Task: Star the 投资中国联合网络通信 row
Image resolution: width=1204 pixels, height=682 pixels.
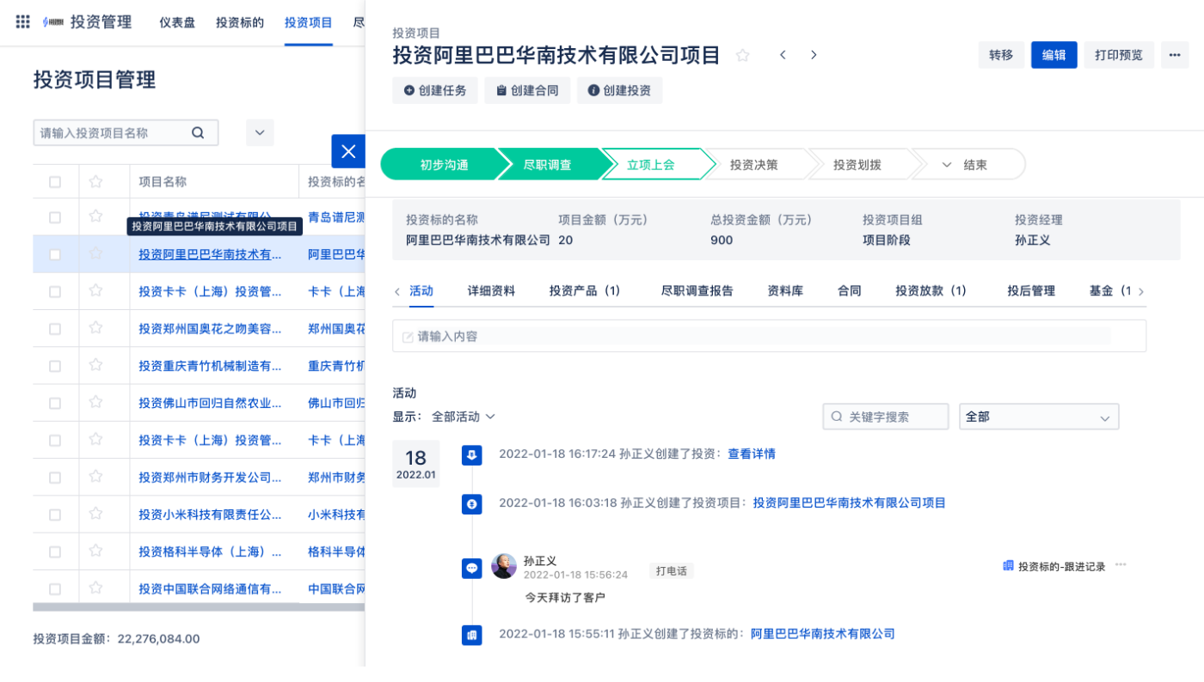Action: click(95, 588)
